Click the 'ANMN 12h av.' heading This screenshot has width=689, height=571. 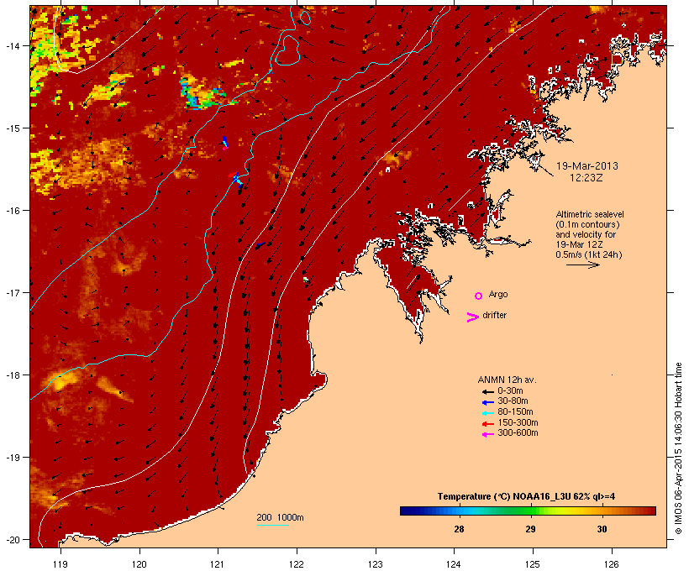pyautogui.click(x=507, y=380)
